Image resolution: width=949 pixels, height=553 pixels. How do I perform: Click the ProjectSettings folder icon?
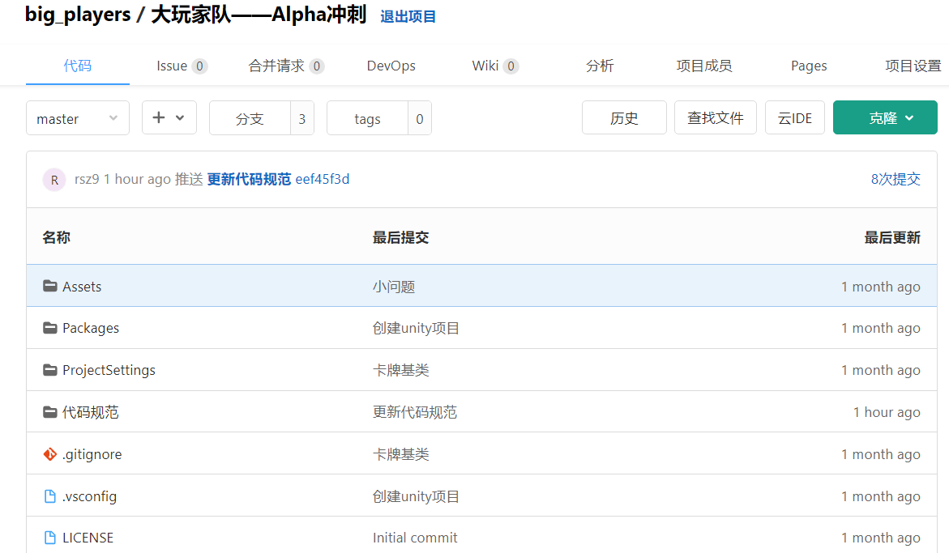(50, 370)
